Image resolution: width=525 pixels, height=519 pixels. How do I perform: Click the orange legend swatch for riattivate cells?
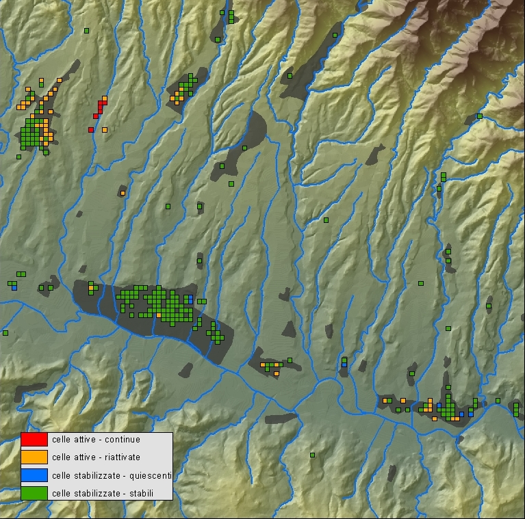(x=34, y=457)
